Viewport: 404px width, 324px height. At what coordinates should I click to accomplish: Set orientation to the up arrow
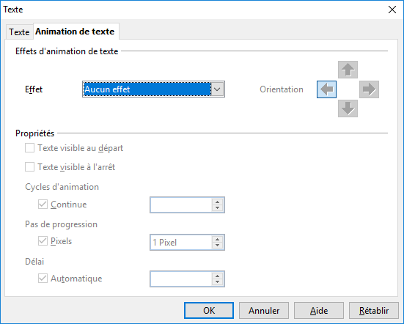click(348, 70)
